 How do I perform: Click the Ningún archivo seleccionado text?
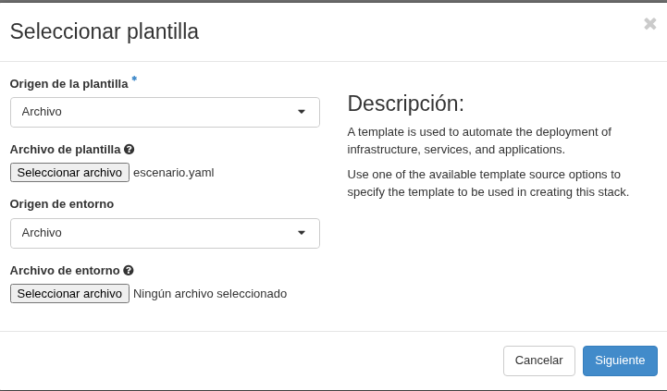(x=210, y=294)
